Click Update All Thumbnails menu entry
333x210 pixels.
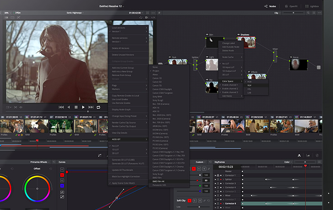tap(123, 170)
